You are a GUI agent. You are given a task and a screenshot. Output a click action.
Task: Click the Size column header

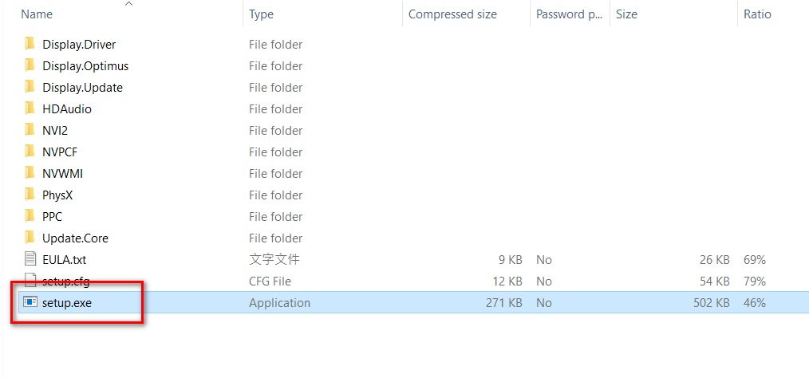pyautogui.click(x=626, y=14)
